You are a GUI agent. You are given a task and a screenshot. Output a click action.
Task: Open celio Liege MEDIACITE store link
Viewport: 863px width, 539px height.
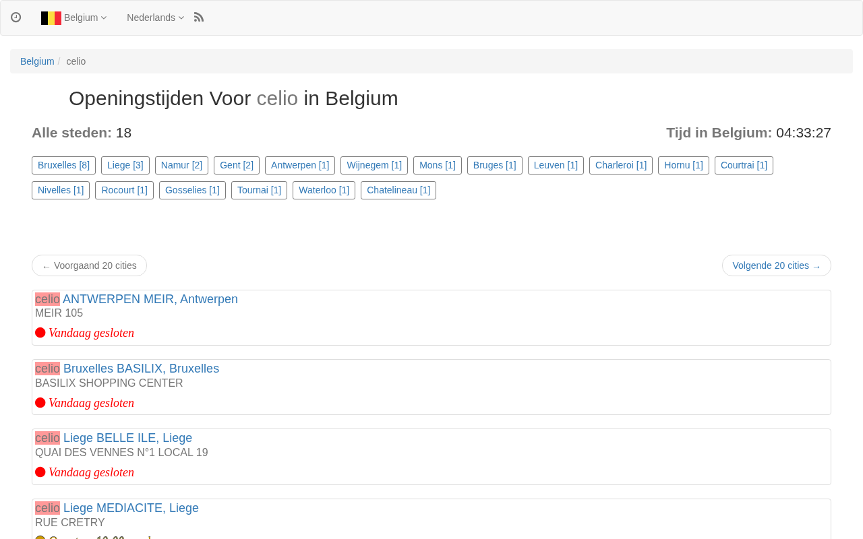coord(117,508)
